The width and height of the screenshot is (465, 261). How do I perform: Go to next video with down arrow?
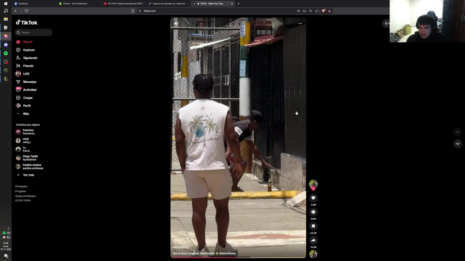[458, 144]
